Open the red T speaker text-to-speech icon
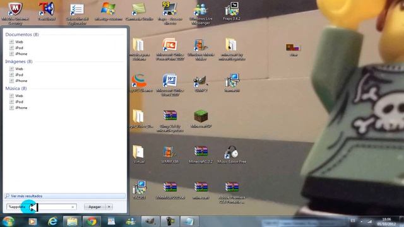 tap(47, 11)
